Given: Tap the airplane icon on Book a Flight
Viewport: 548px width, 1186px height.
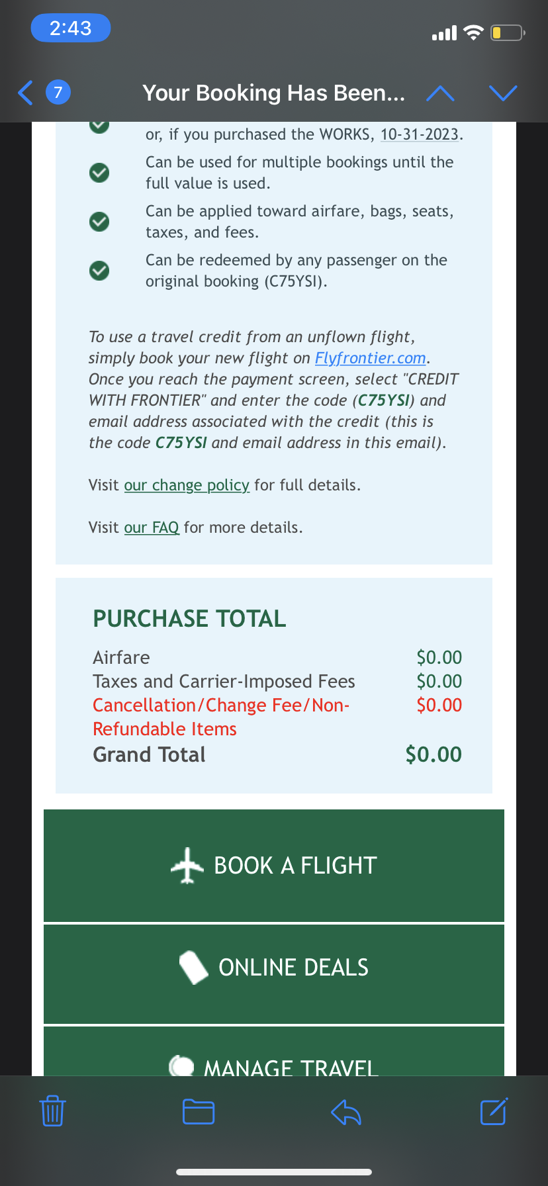Looking at the screenshot, I should point(187,865).
